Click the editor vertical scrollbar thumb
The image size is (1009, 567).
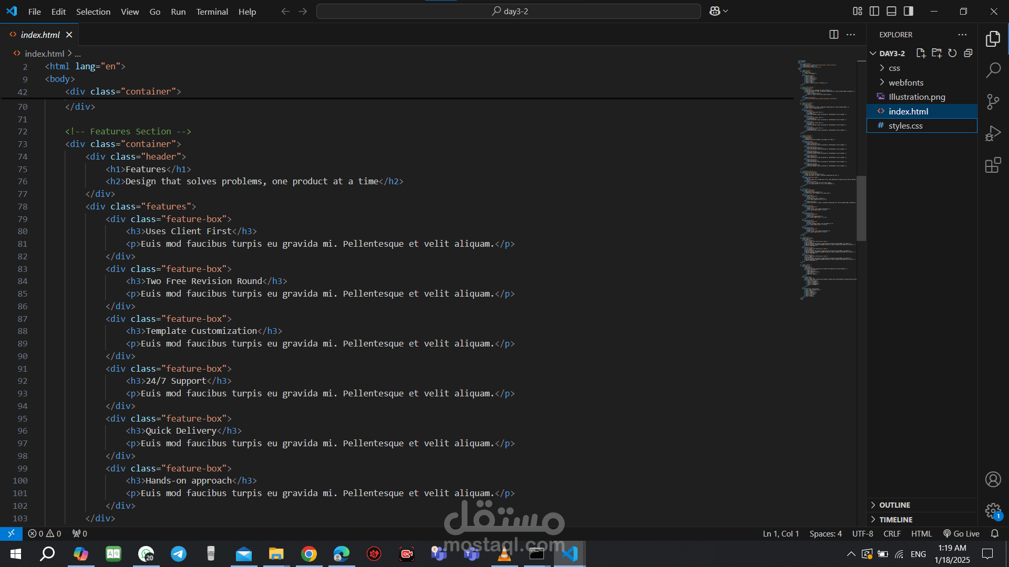pyautogui.click(x=861, y=208)
